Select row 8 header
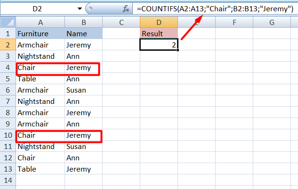The width and height of the screenshot is (298, 189). [8, 112]
